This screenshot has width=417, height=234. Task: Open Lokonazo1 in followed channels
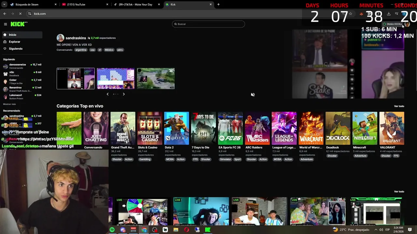(22, 97)
